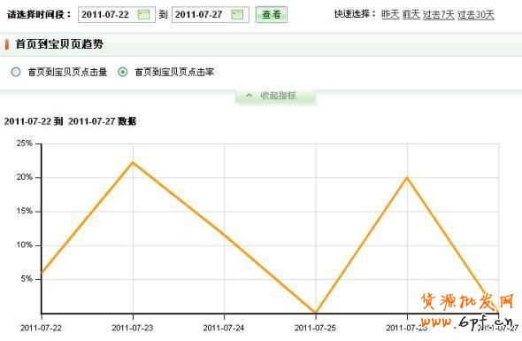The height and width of the screenshot is (341, 522).
Task: Select the 过去30天 quick range link
Action: point(476,14)
